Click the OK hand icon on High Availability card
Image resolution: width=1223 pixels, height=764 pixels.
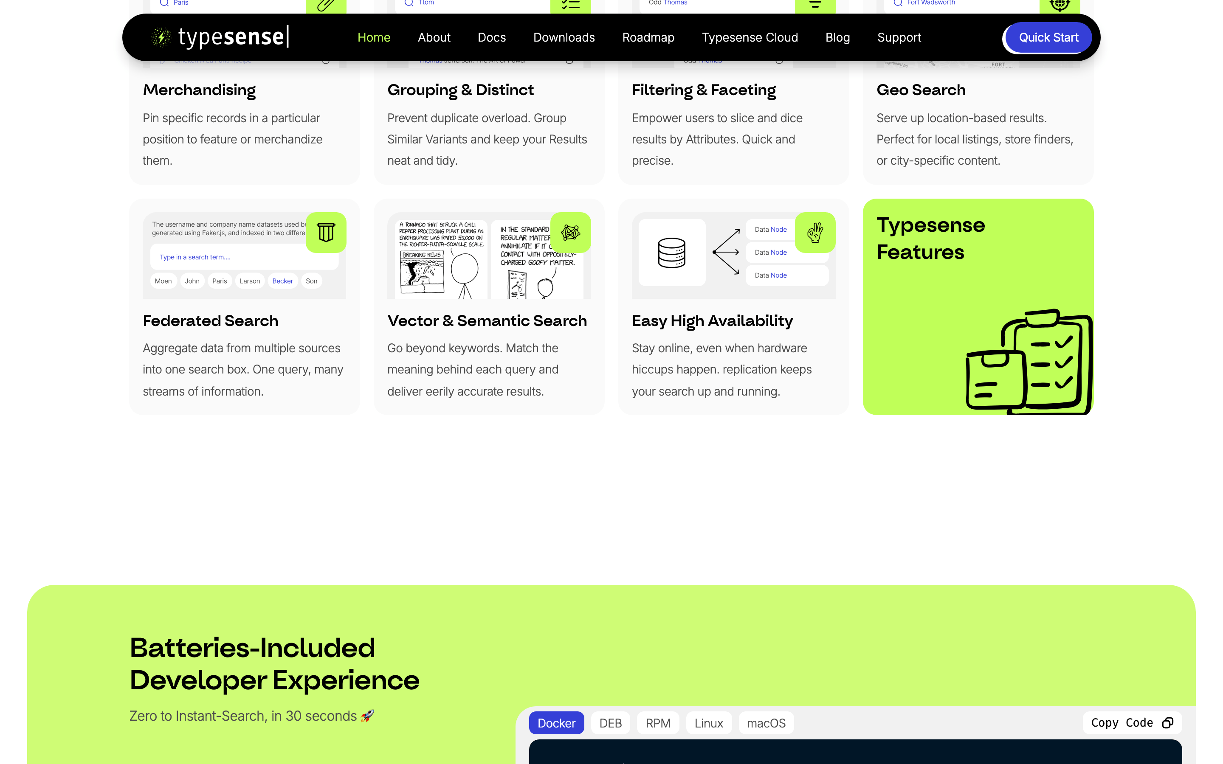pyautogui.click(x=815, y=233)
